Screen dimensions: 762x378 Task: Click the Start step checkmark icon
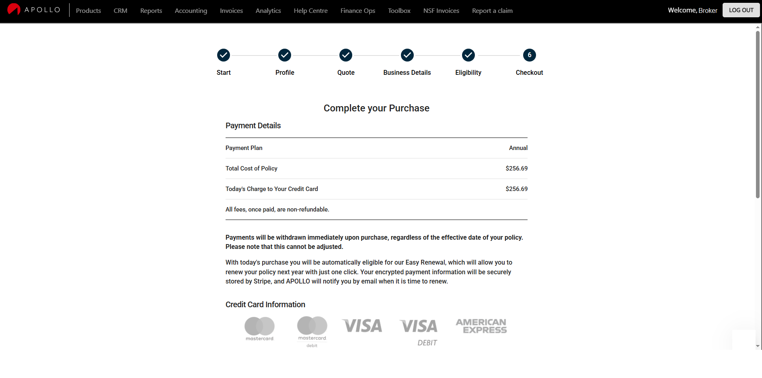click(x=224, y=55)
